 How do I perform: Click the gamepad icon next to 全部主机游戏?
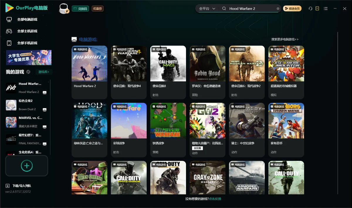pos(9,31)
